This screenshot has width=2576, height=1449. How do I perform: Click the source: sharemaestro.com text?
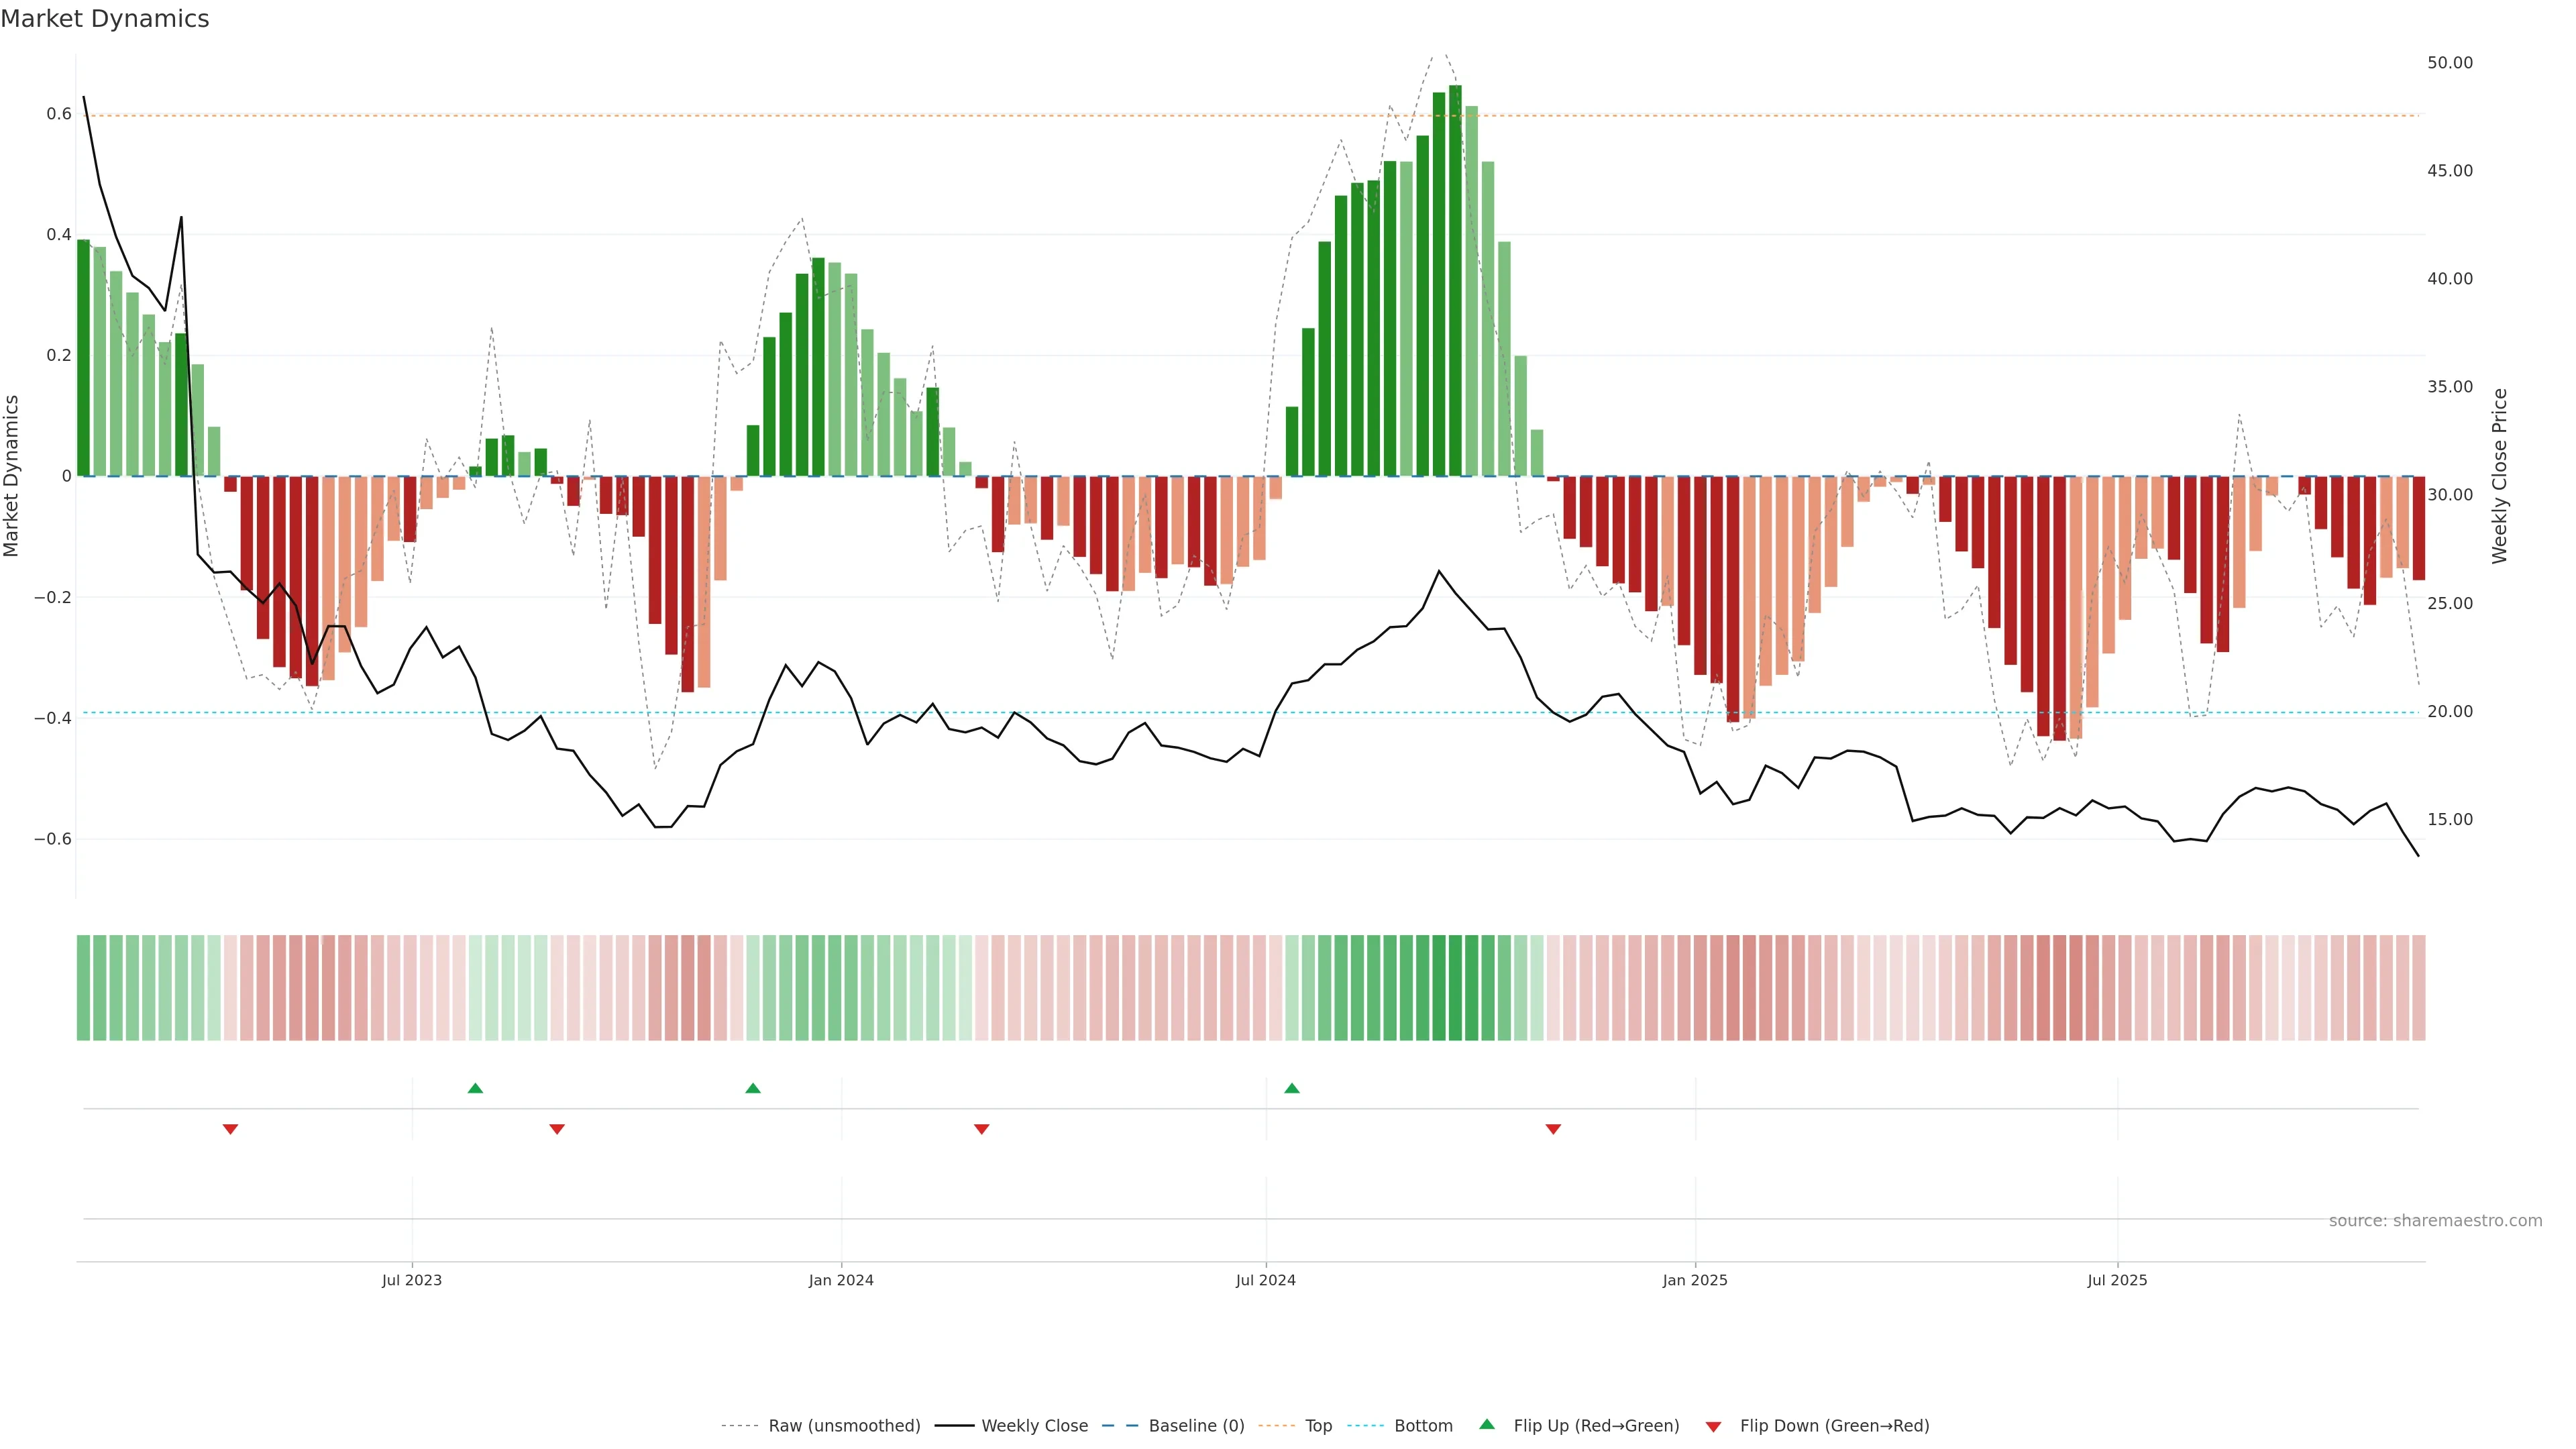pyautogui.click(x=2435, y=1221)
